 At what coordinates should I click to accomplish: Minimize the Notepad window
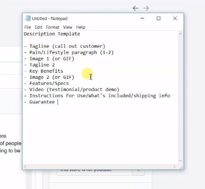pyautogui.click(x=142, y=18)
